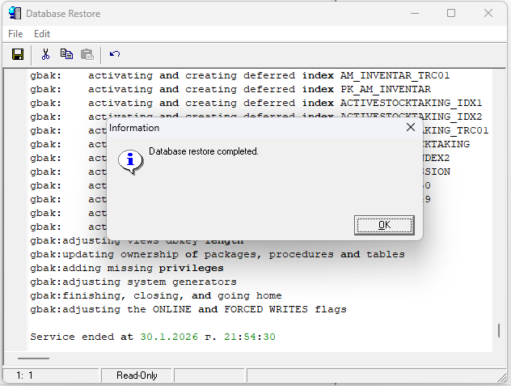The image size is (511, 386).
Task: Click the cursor position '1: 1' status panel
Action: [x=24, y=375]
